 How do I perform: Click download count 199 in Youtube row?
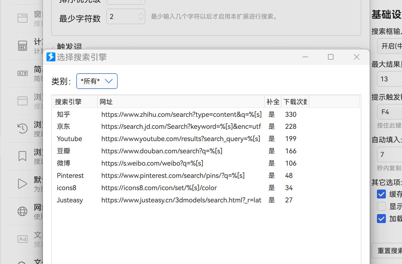click(291, 139)
